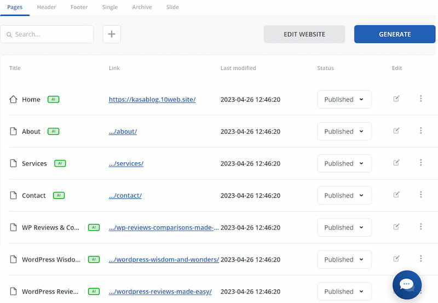Switch to the Header tab

(47, 7)
